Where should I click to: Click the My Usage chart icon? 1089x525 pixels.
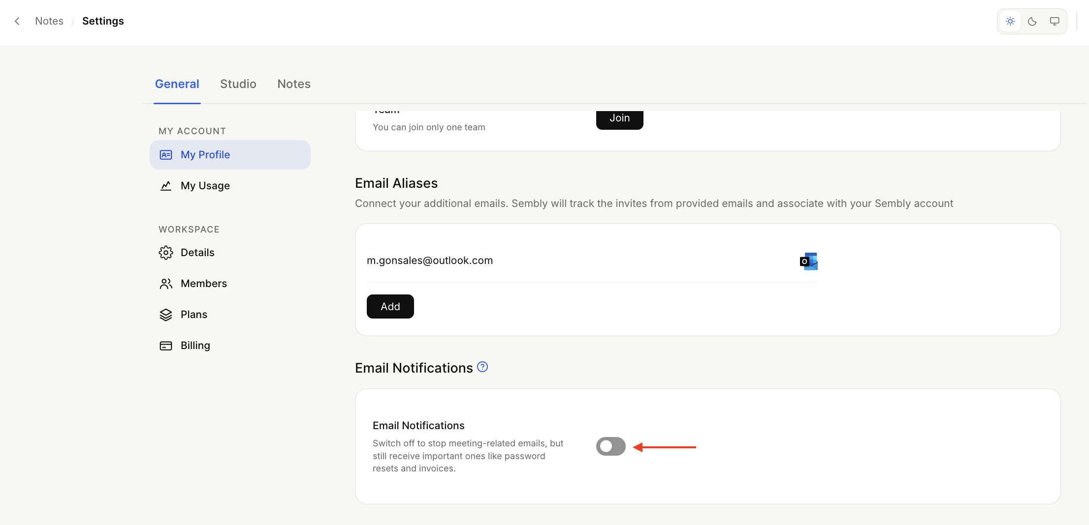coord(166,186)
